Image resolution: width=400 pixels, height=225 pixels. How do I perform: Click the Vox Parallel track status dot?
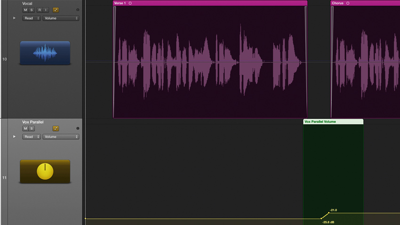[78, 129]
